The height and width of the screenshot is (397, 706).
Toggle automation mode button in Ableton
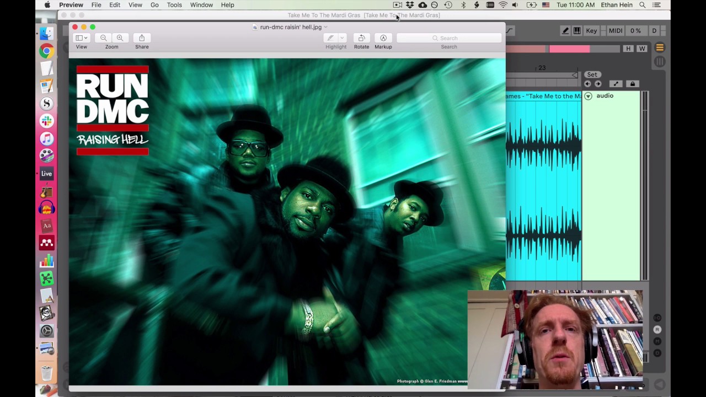coord(616,84)
